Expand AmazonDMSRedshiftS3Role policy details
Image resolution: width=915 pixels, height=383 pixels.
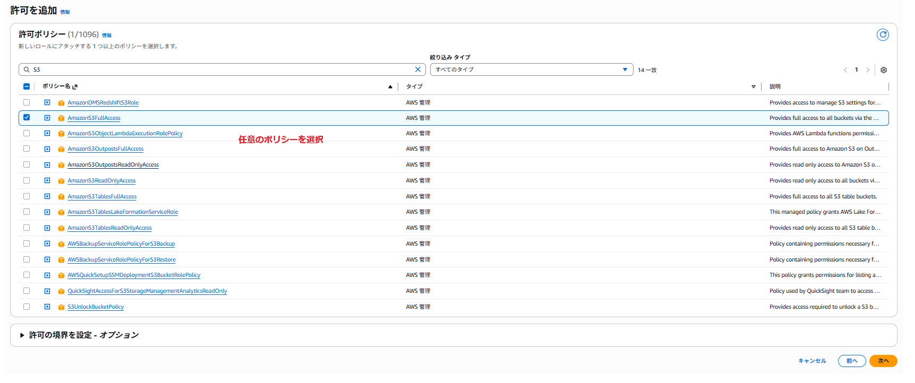pyautogui.click(x=47, y=103)
